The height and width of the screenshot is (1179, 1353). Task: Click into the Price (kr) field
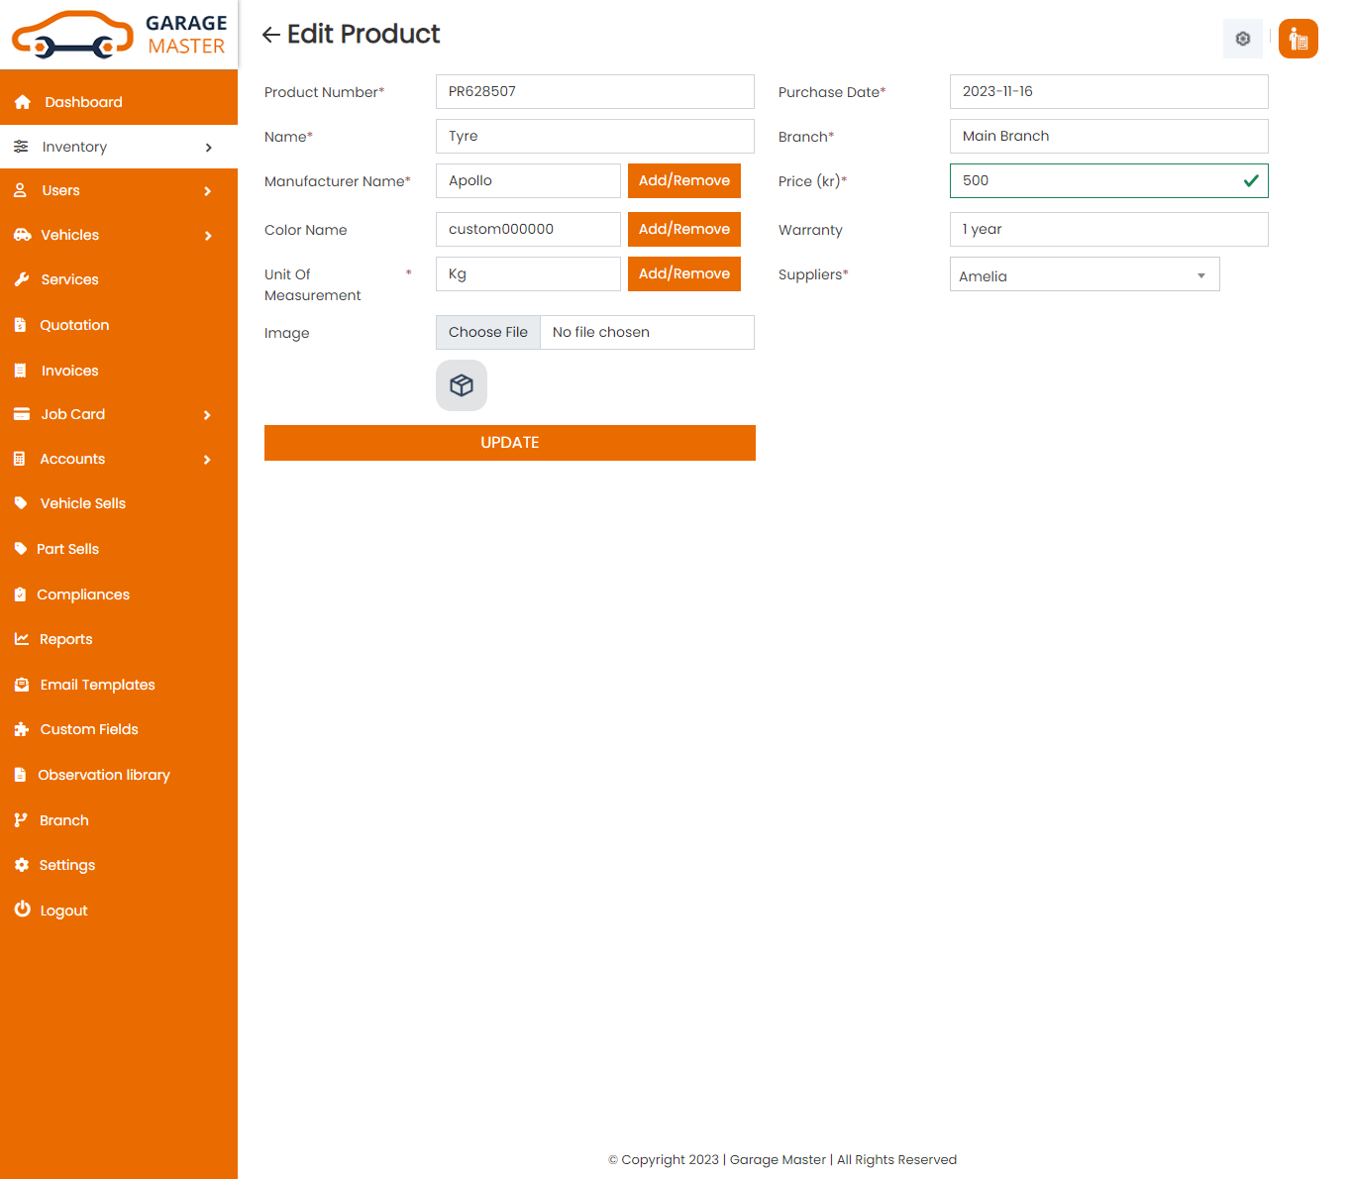click(1094, 180)
